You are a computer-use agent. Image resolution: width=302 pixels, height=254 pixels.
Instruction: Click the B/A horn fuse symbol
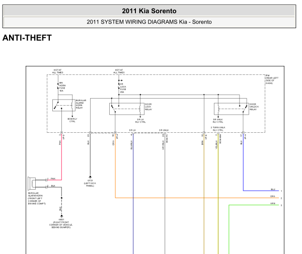click(x=58, y=86)
